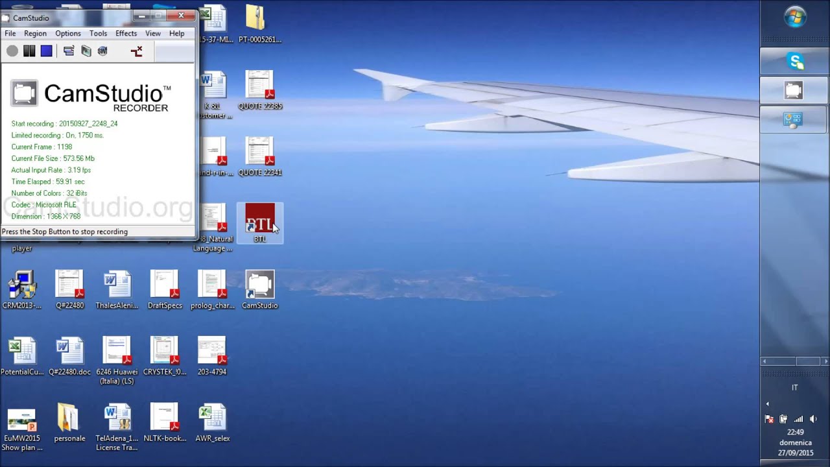The image size is (830, 467).
Task: Select the NLTK-book PDF icon
Action: pos(165,423)
